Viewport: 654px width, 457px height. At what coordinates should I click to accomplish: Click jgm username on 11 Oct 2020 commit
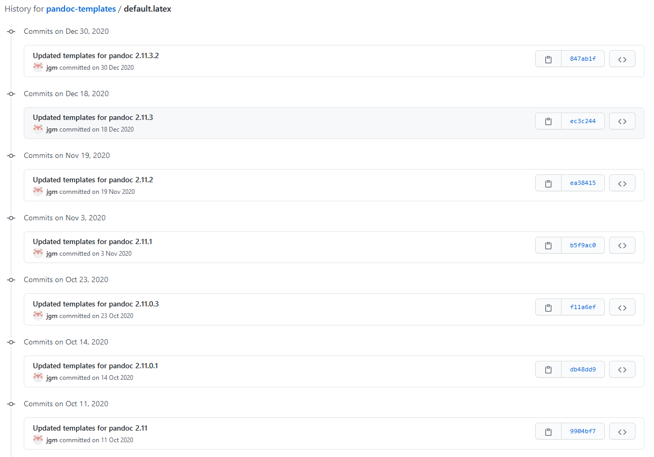[x=52, y=440]
